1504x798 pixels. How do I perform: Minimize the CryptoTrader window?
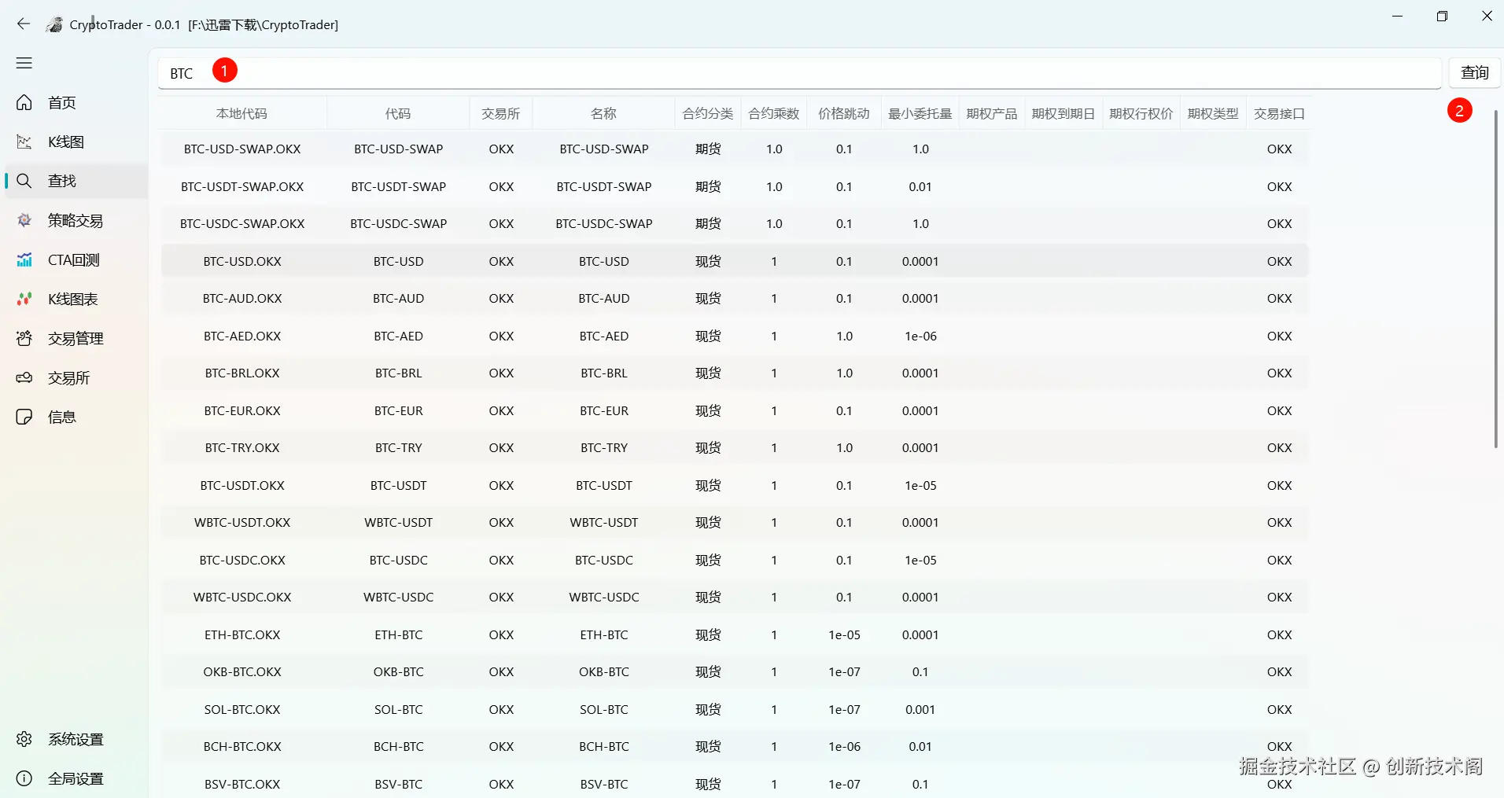click(x=1397, y=17)
